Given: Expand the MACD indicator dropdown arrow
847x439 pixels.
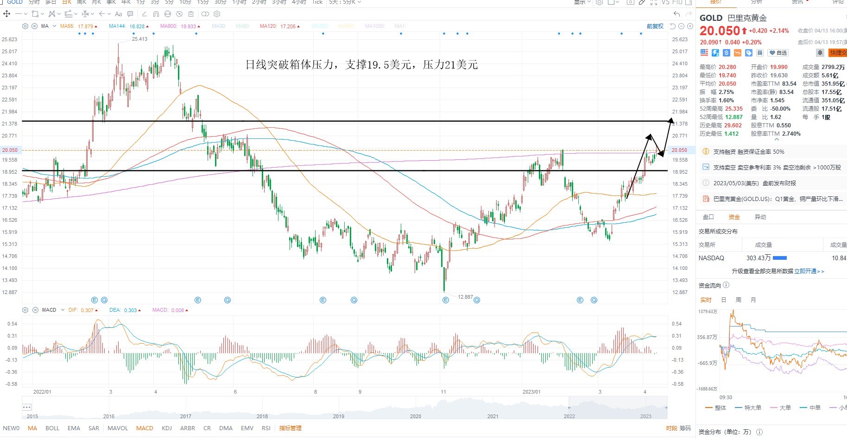Looking at the screenshot, I should point(63,310).
